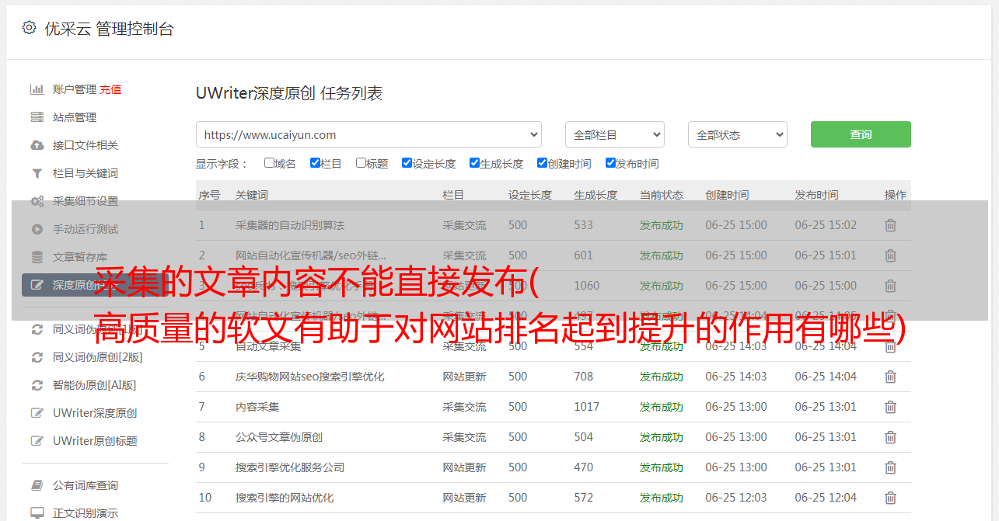The width and height of the screenshot is (999, 521).
Task: Open UWriter深度原创 sidebar link
Action: pos(95,413)
